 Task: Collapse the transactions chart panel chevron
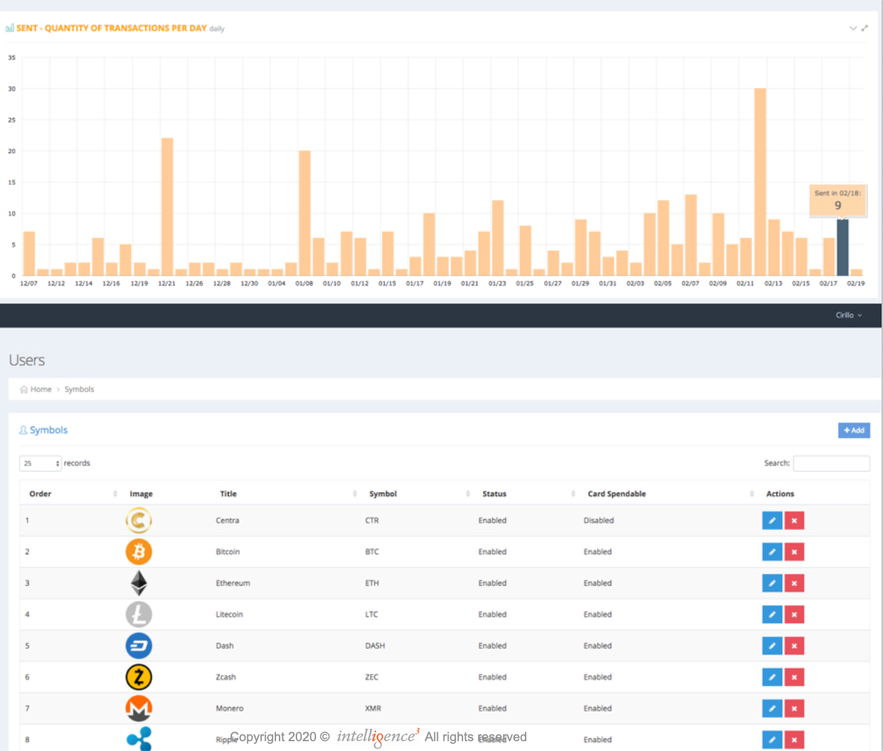point(853,28)
